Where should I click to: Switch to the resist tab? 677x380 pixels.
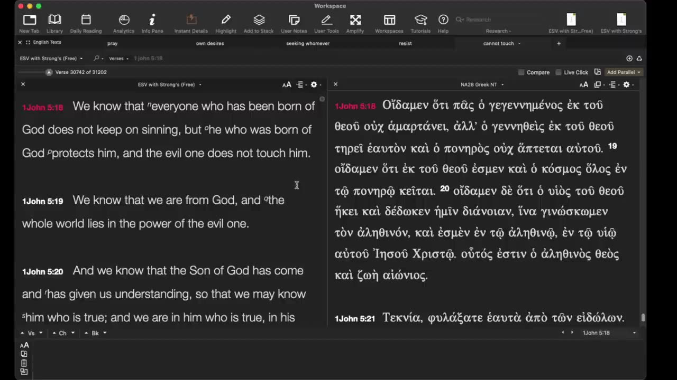[405, 43]
